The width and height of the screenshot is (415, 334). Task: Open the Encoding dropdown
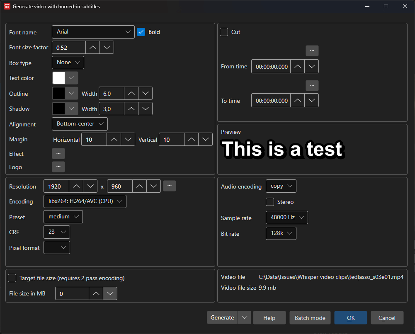tap(85, 201)
